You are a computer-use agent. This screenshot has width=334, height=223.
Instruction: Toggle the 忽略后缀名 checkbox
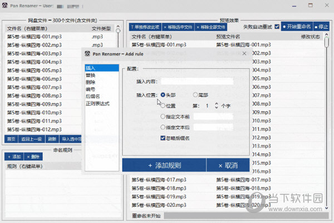pos(163,138)
